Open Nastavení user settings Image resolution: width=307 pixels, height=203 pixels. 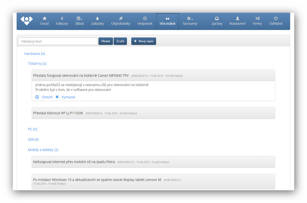point(237,21)
